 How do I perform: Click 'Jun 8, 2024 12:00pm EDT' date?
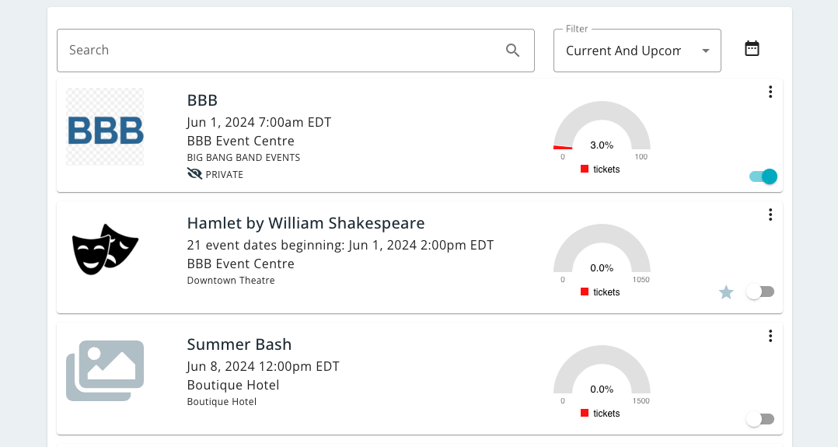pyautogui.click(x=263, y=366)
